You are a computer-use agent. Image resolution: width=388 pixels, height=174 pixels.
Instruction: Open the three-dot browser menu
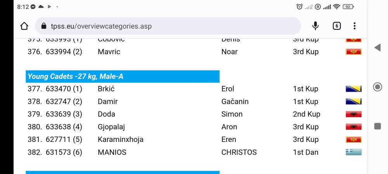(354, 26)
